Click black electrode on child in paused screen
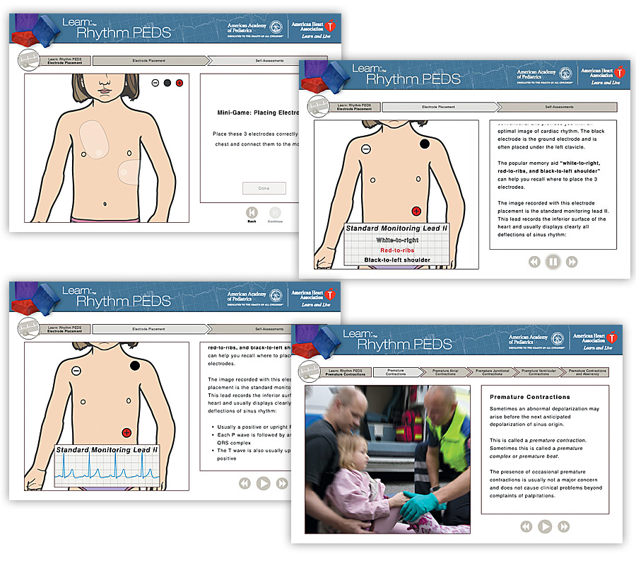 click(424, 144)
